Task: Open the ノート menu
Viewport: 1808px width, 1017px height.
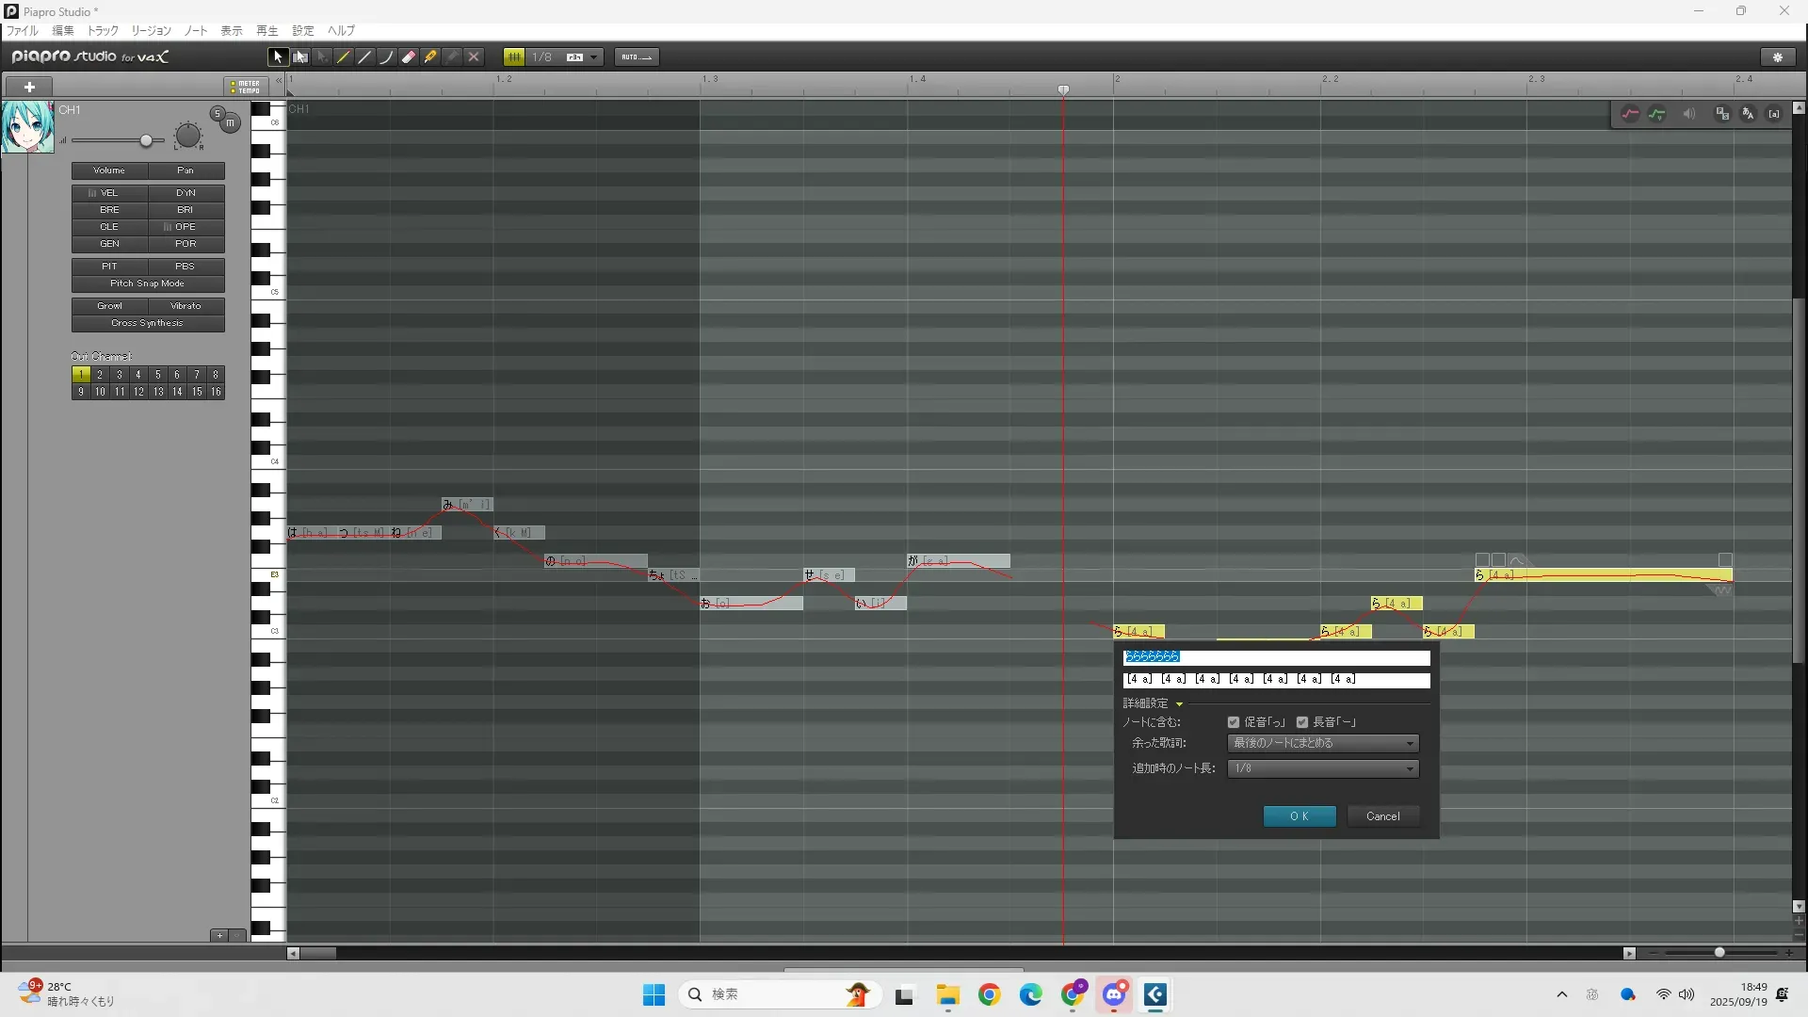Action: point(196,31)
